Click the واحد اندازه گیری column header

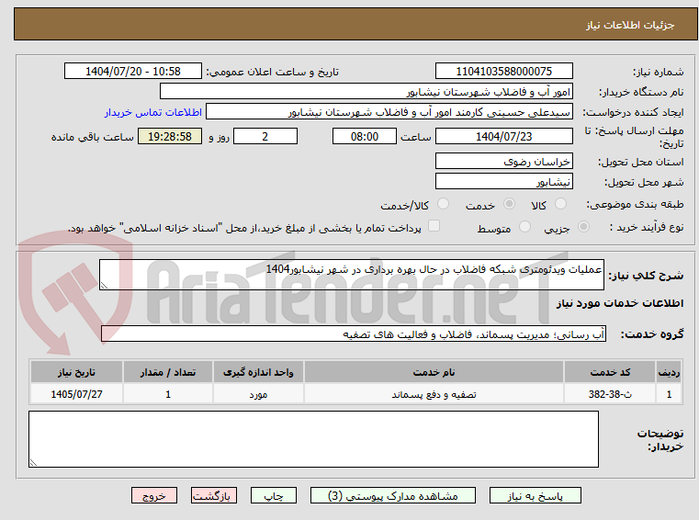[258, 372]
